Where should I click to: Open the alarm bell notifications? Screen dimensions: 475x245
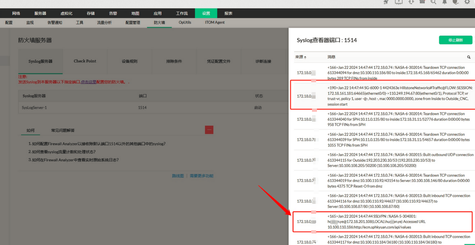[x=445, y=2]
